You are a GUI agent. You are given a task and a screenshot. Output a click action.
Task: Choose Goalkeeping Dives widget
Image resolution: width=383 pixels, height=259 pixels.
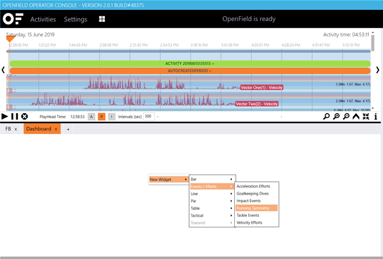pos(257,193)
